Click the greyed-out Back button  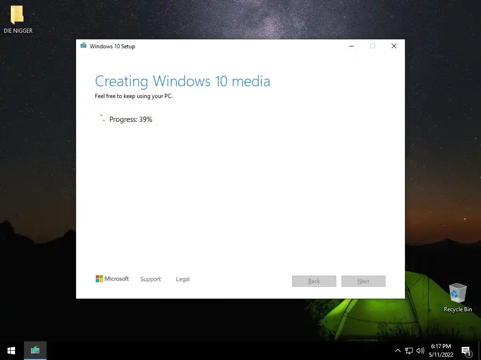(x=314, y=281)
